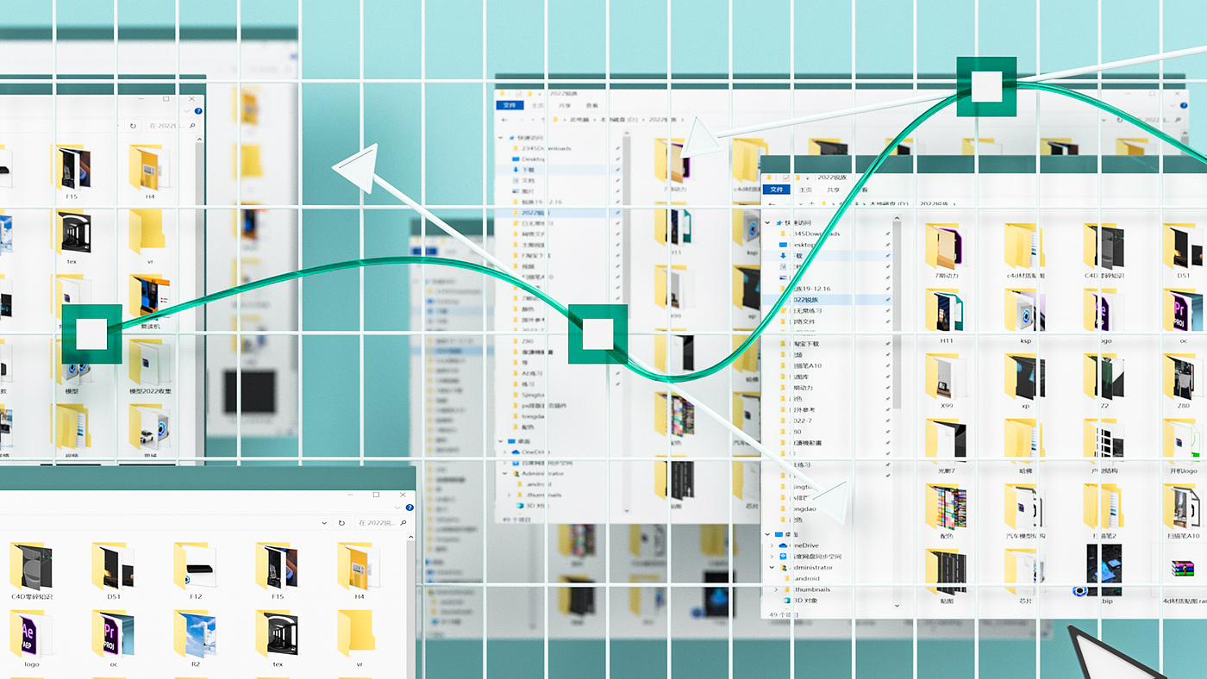
Task: Refresh the folder view in the upper-left window
Action: pos(133,126)
